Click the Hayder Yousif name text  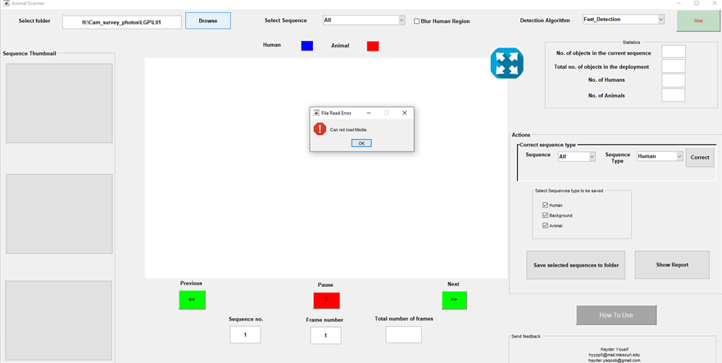[x=614, y=349]
